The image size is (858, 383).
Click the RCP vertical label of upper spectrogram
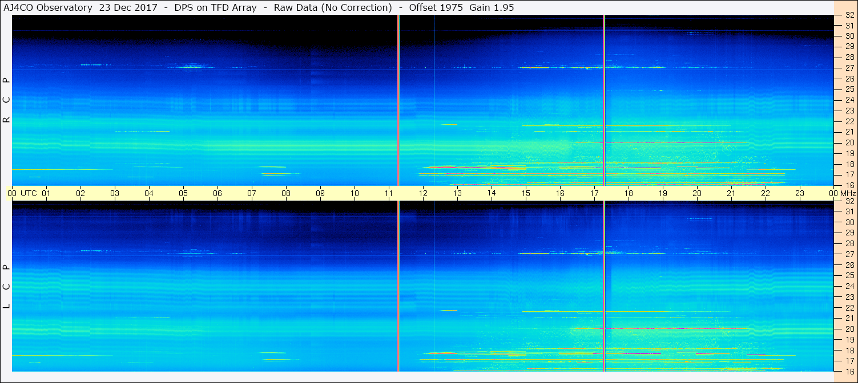(7, 100)
